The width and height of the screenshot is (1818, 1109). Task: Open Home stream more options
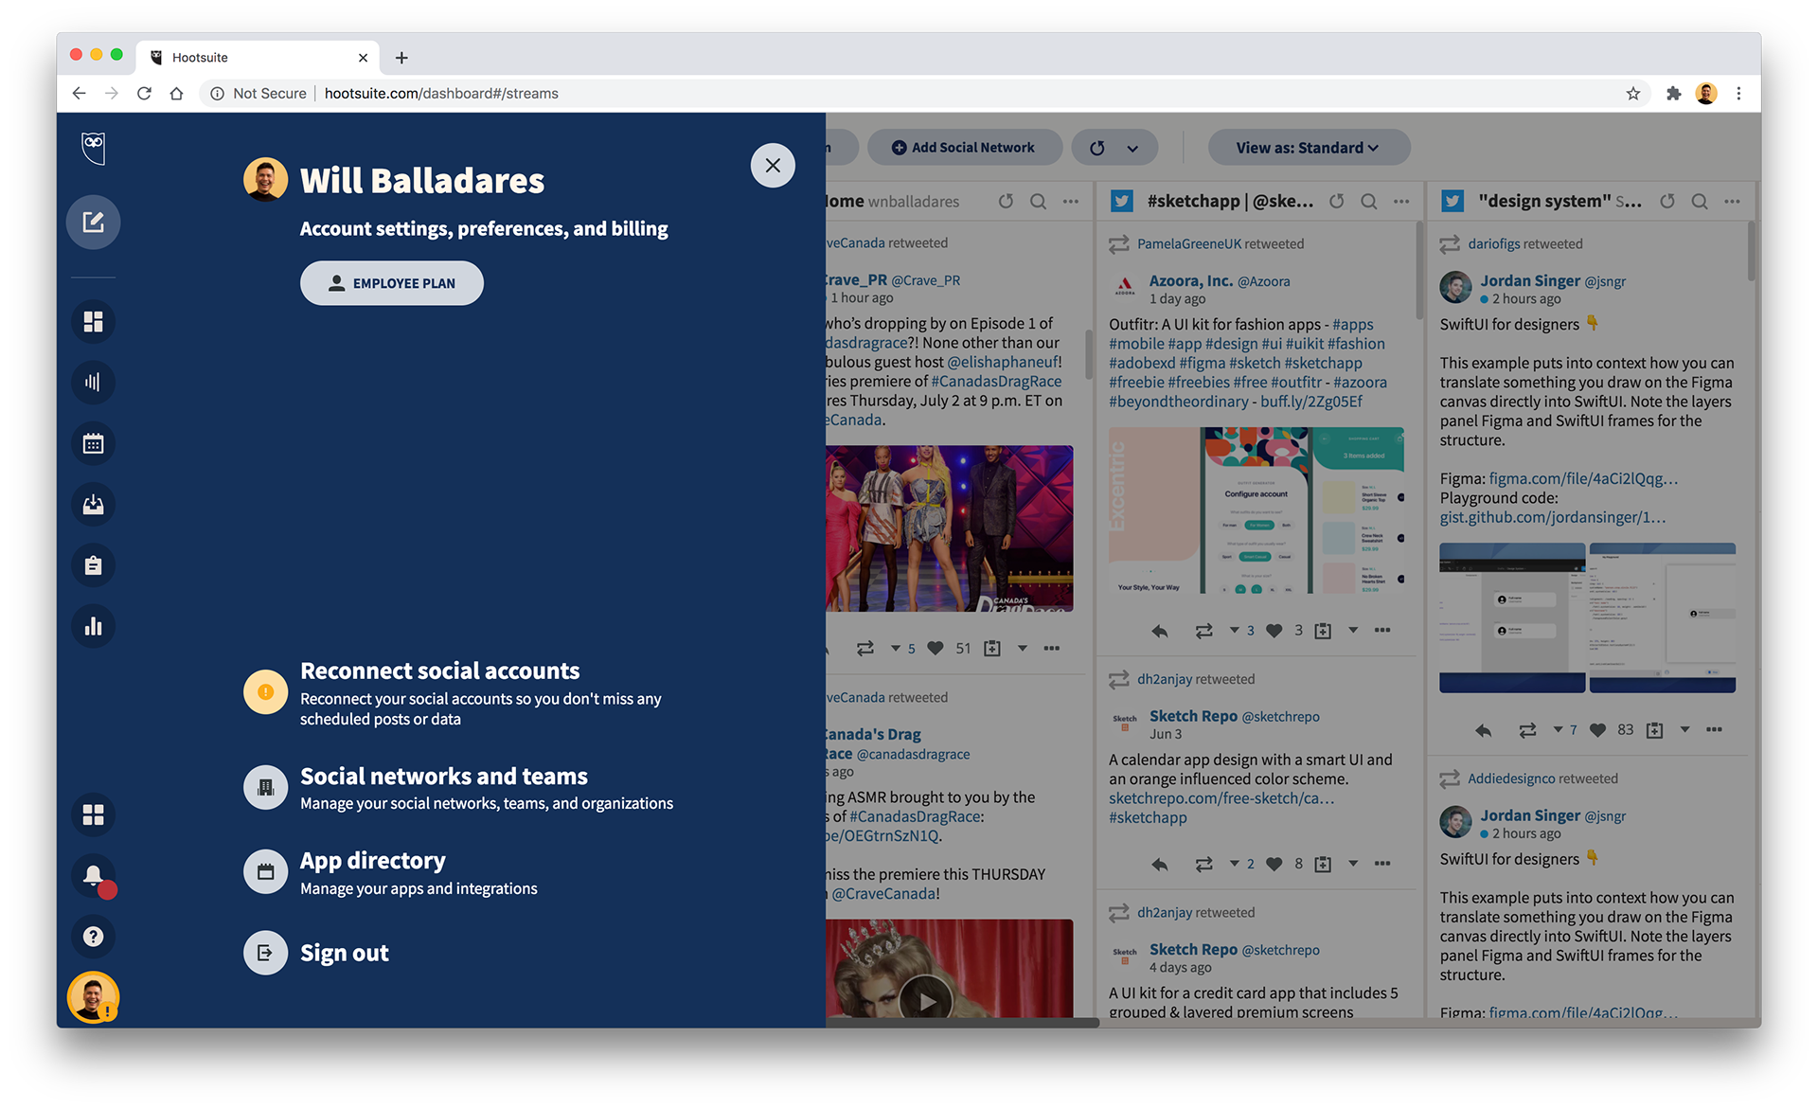[1071, 202]
